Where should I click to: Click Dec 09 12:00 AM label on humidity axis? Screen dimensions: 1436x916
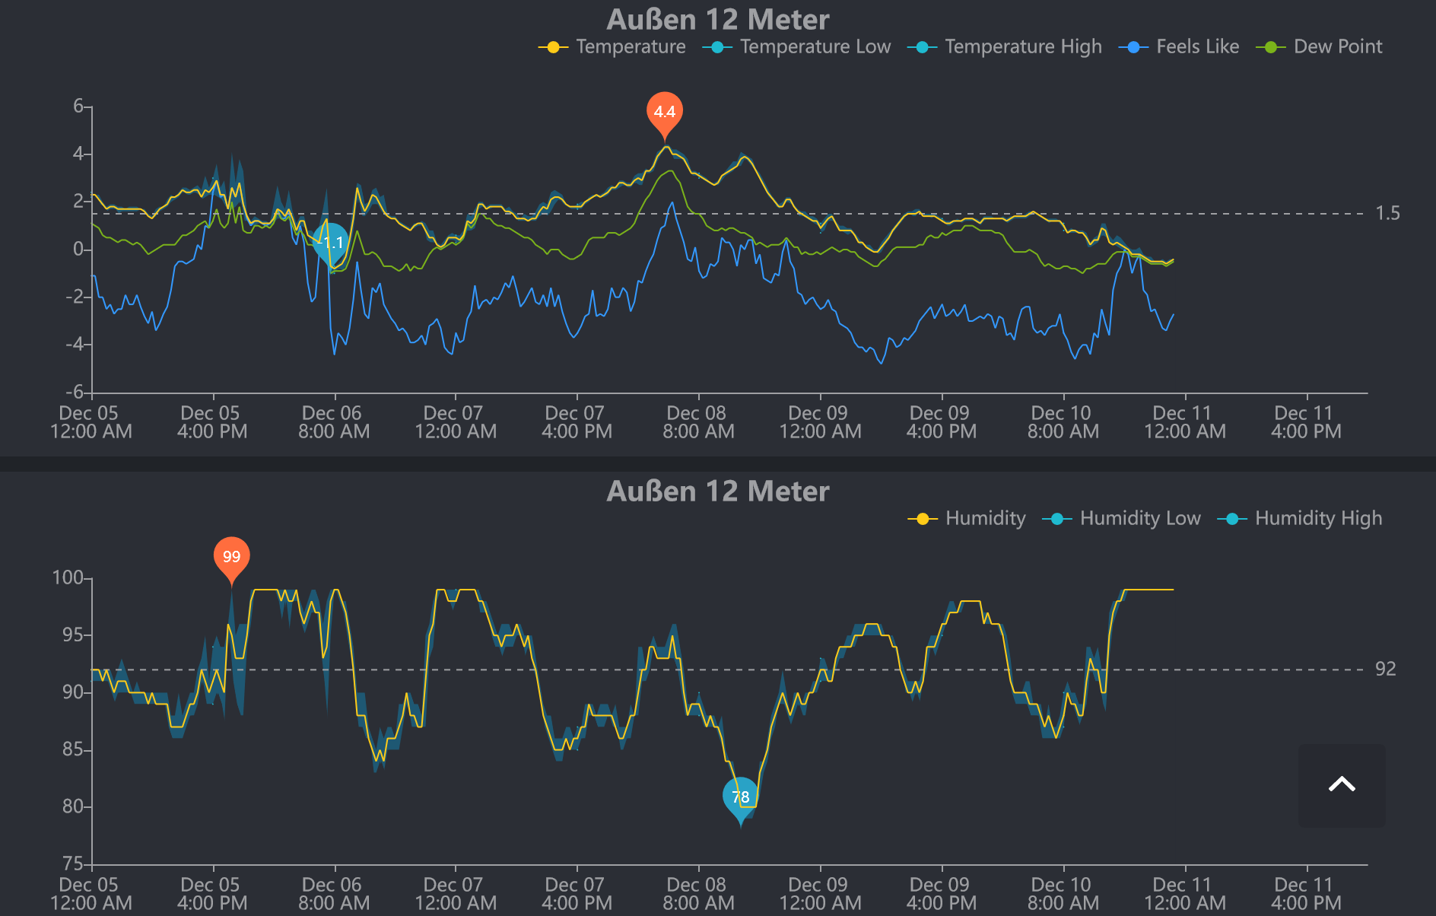click(x=820, y=894)
